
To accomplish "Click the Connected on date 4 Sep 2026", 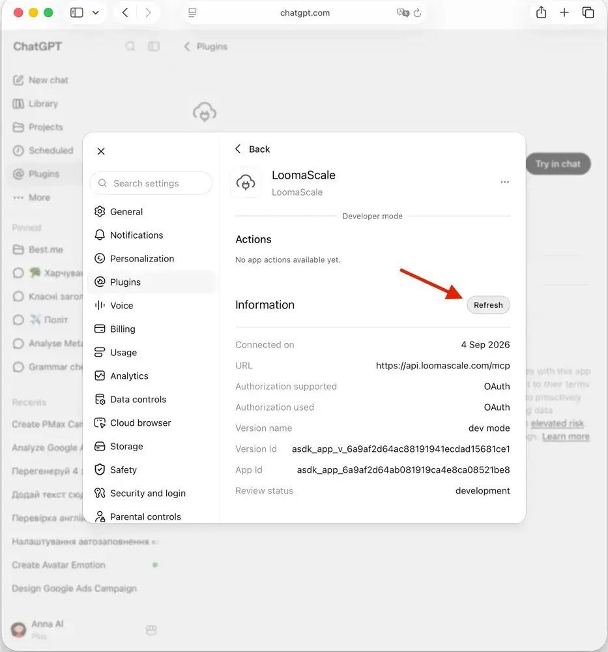I will coord(485,345).
